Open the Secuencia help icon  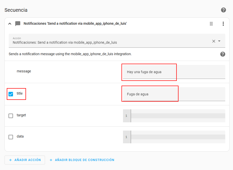[x=223, y=10]
